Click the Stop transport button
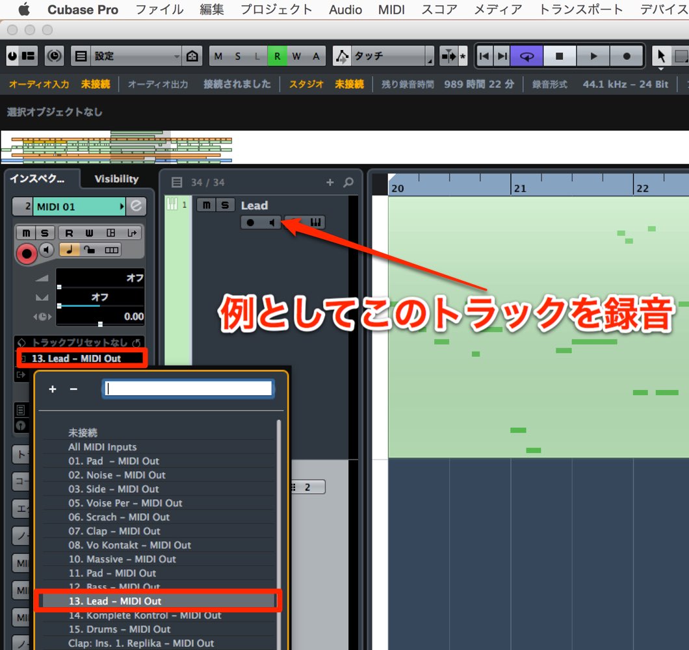This screenshot has width=689, height=650. tap(560, 56)
